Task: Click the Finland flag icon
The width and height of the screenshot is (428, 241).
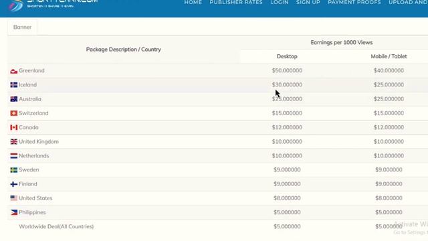Action: click(14, 185)
